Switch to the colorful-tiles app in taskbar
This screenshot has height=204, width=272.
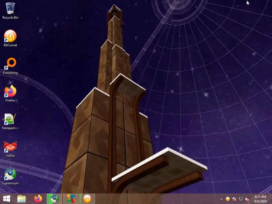point(71,199)
